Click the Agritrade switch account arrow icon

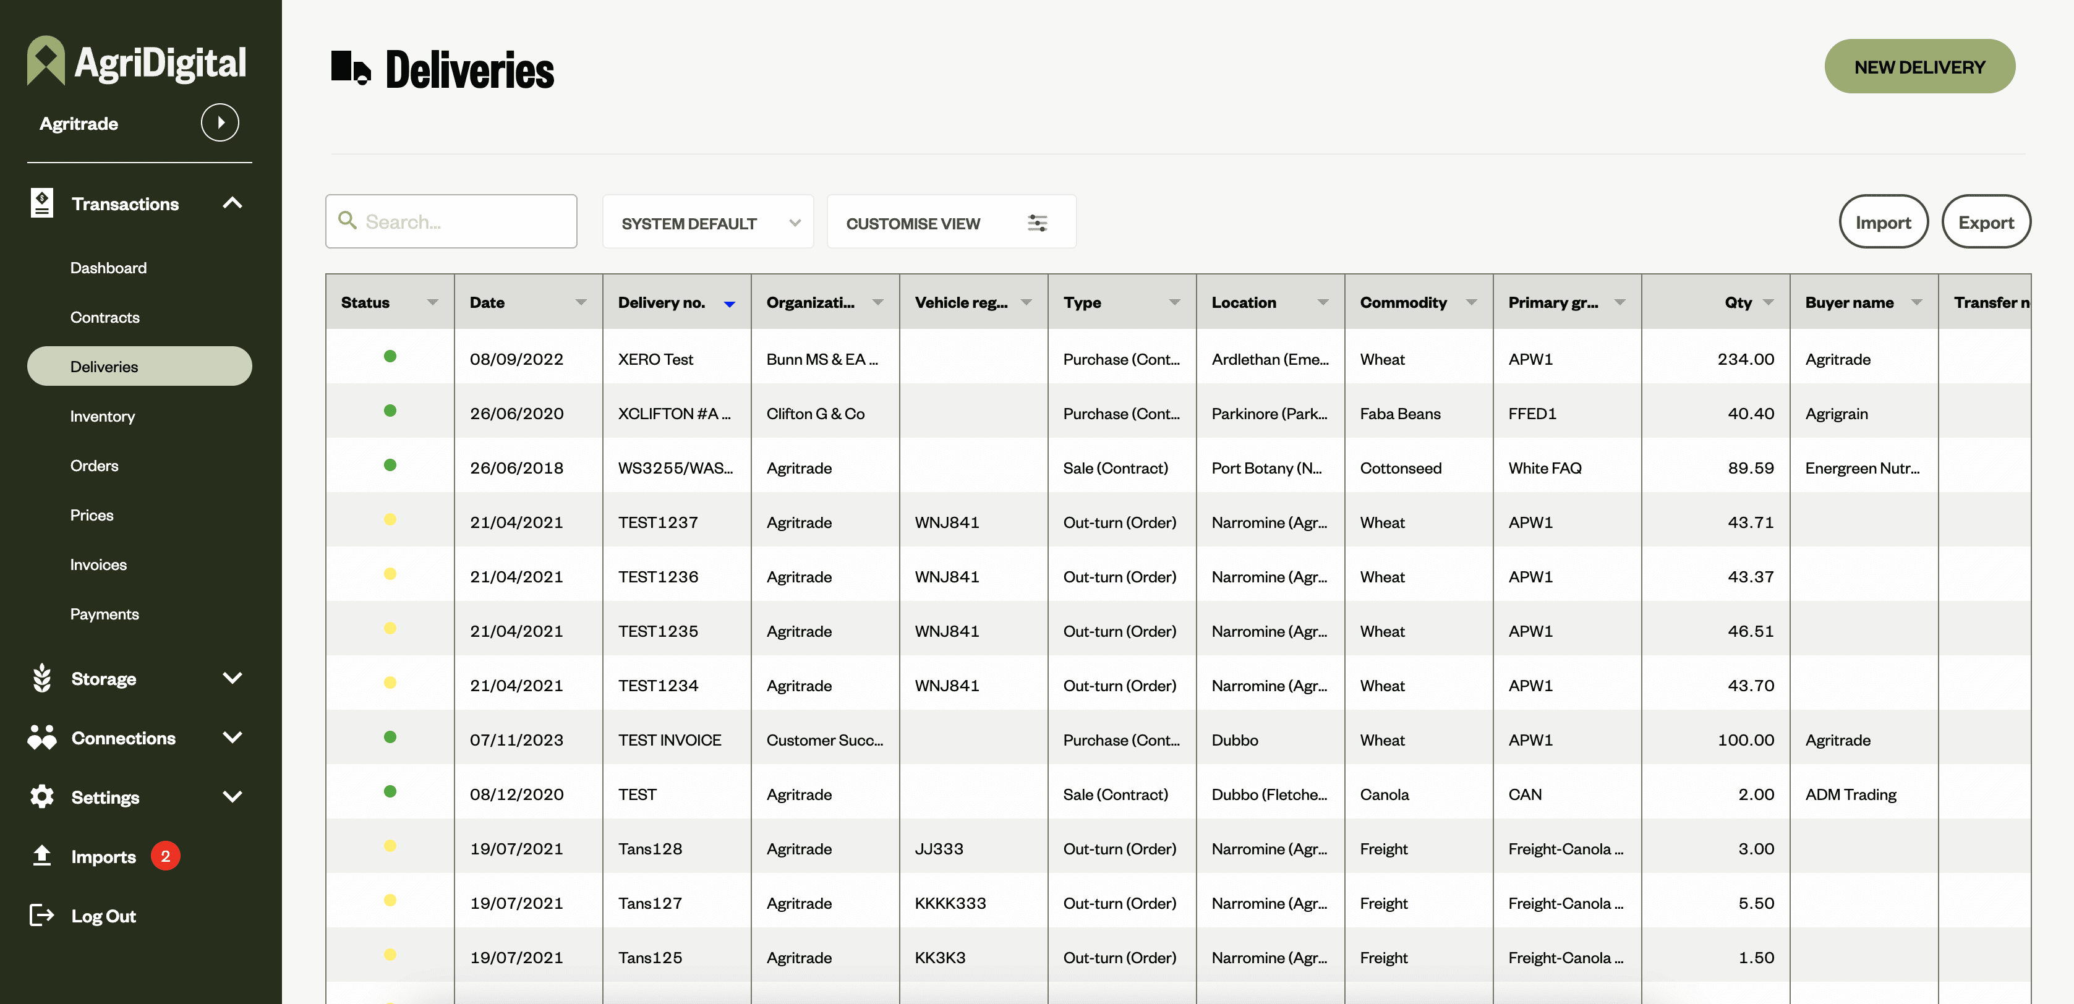220,123
